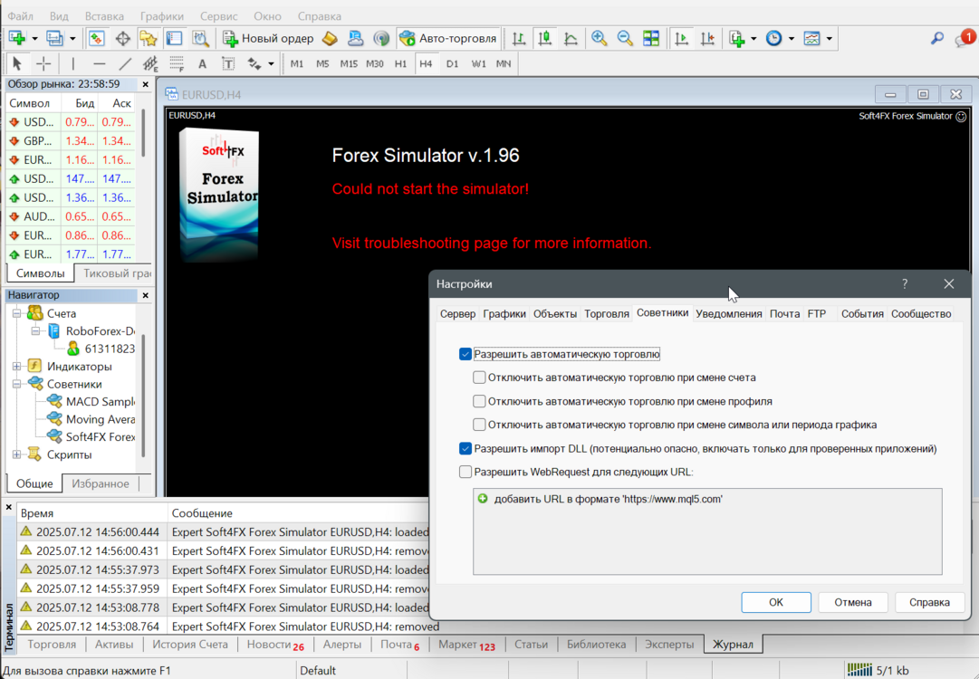The width and height of the screenshot is (979, 679).
Task: Open the 'Эксперты' terminal tab
Action: click(x=668, y=645)
